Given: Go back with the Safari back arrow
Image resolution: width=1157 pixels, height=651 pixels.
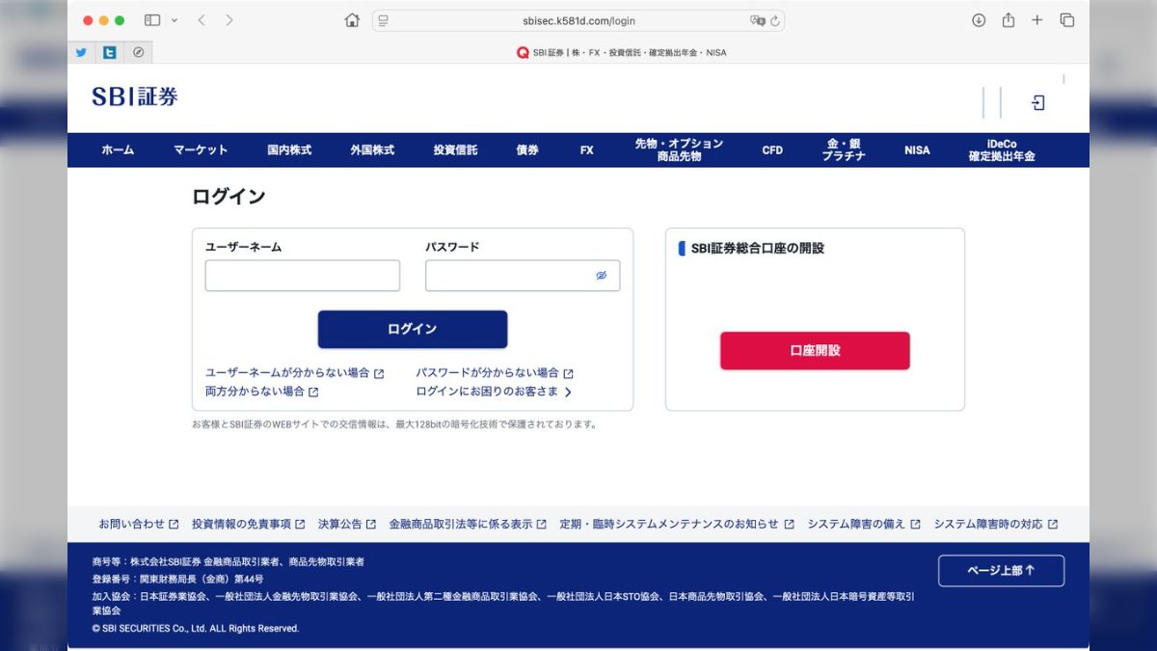Looking at the screenshot, I should click(202, 20).
